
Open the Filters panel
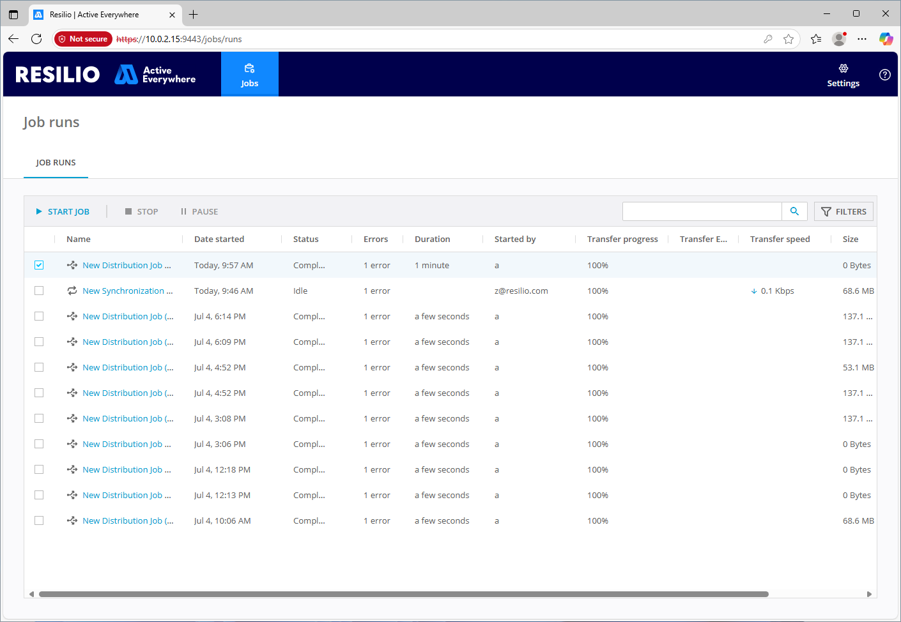pyautogui.click(x=843, y=211)
